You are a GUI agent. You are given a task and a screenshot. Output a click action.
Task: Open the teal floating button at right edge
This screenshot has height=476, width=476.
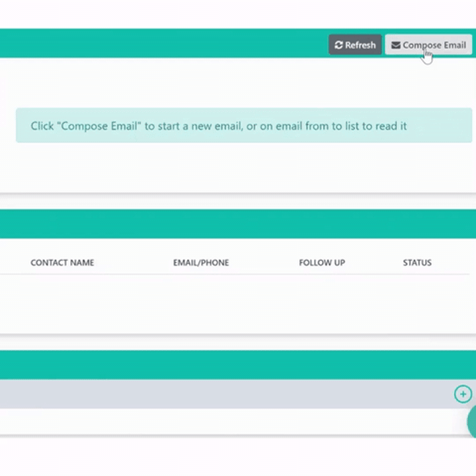tap(471, 422)
